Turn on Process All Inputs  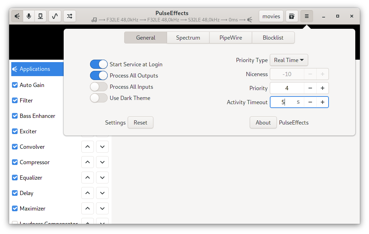click(x=99, y=87)
